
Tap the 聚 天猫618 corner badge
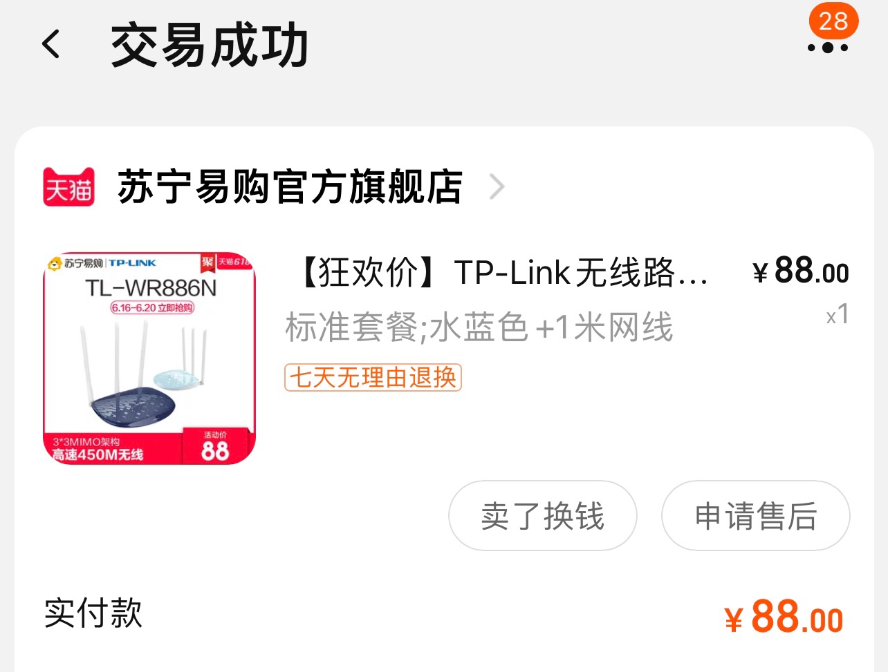pos(225,262)
